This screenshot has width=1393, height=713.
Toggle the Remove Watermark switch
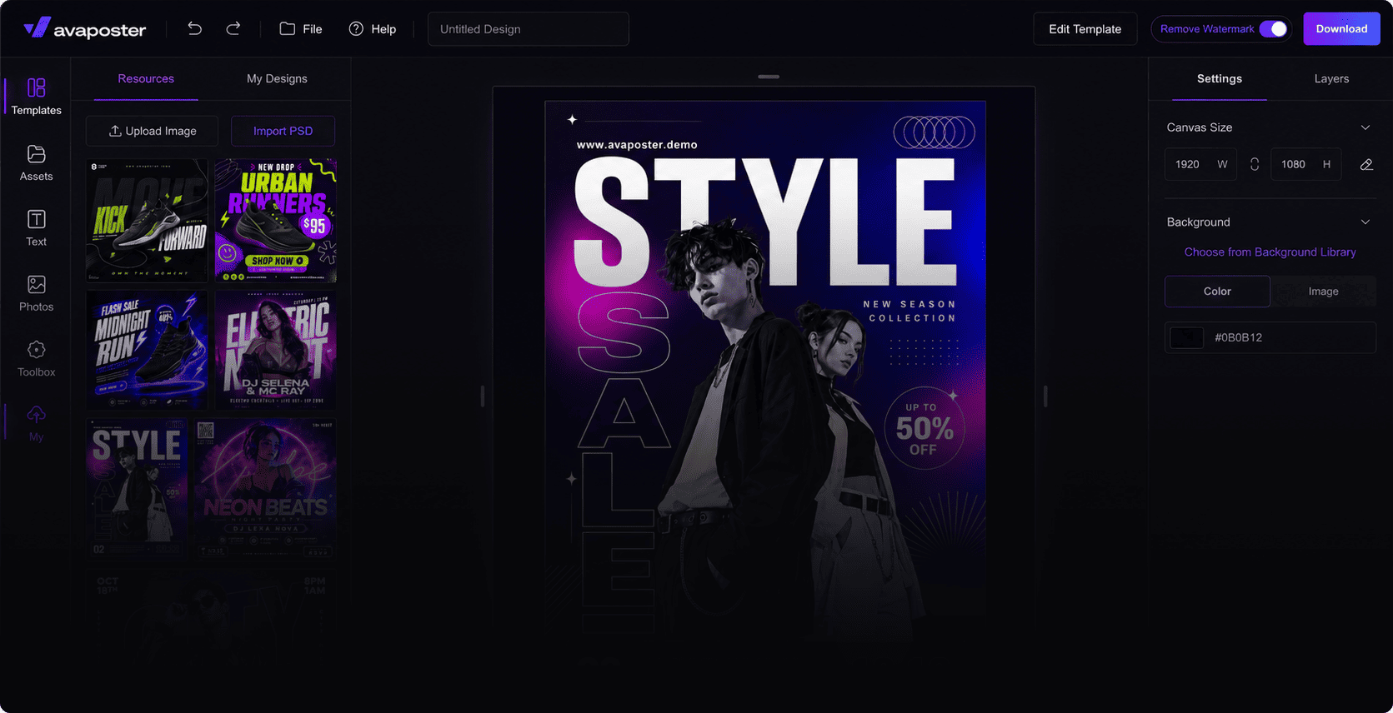1273,29
